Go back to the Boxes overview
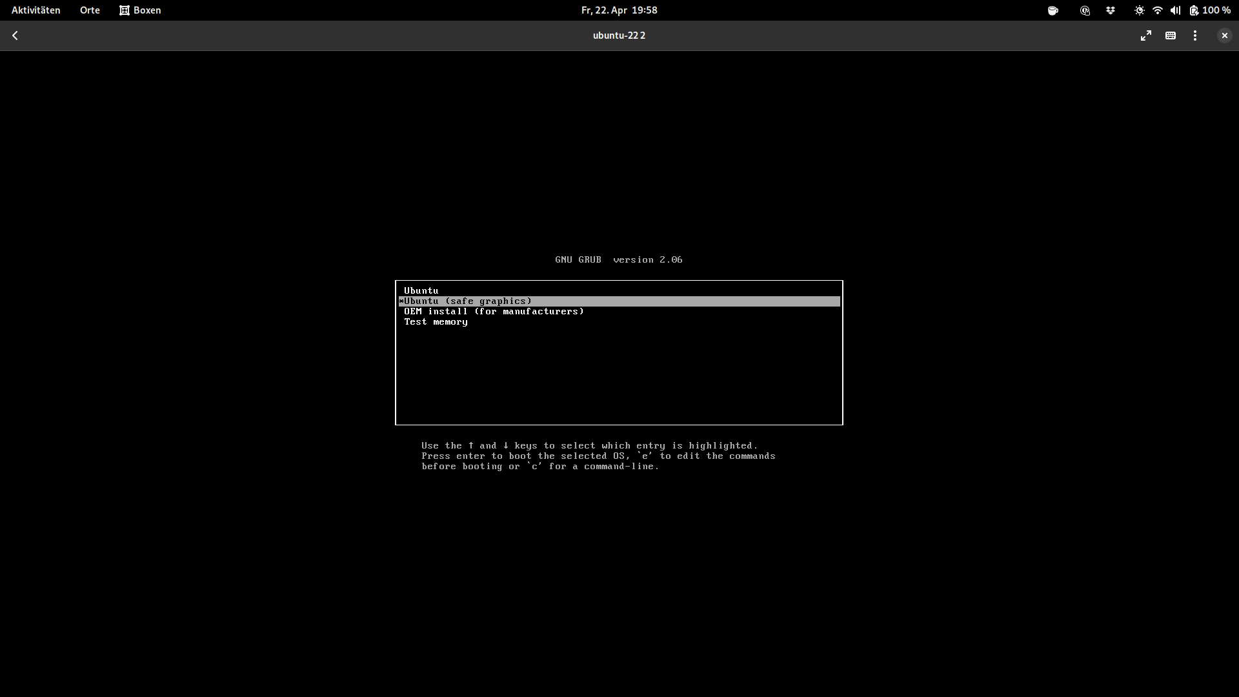 [x=15, y=35]
